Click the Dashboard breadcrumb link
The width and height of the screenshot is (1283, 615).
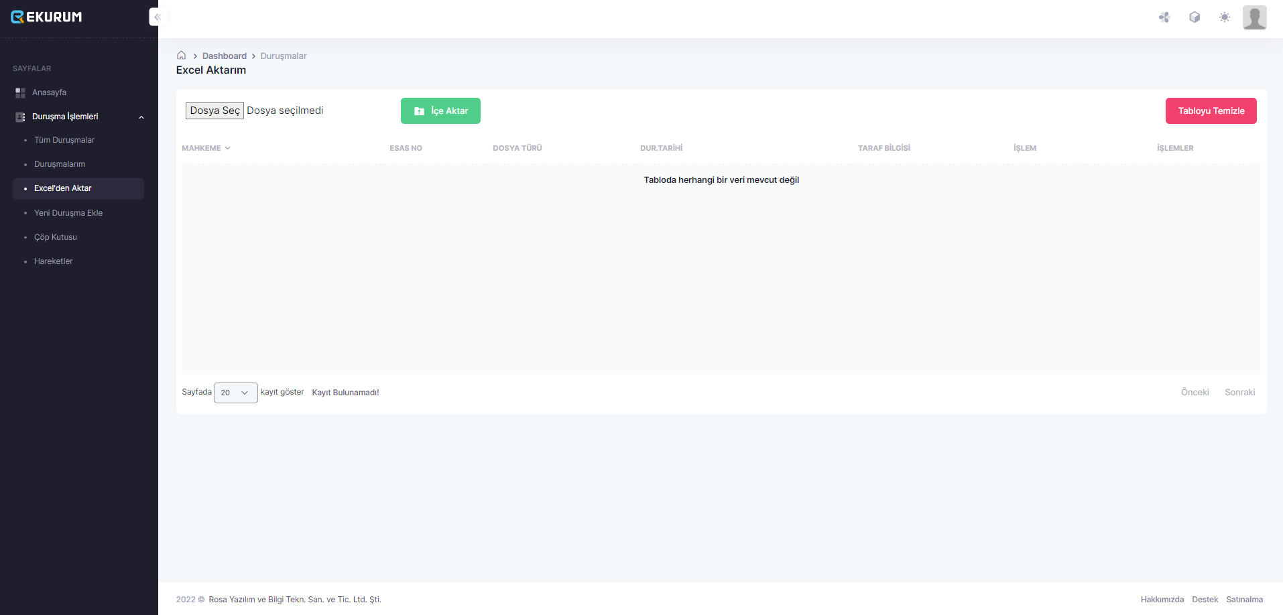pyautogui.click(x=225, y=56)
